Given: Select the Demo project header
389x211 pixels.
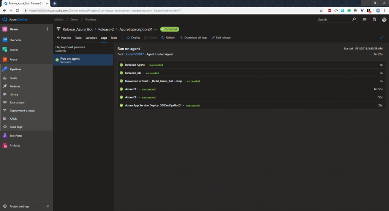Looking at the screenshot, I should click(x=14, y=29).
